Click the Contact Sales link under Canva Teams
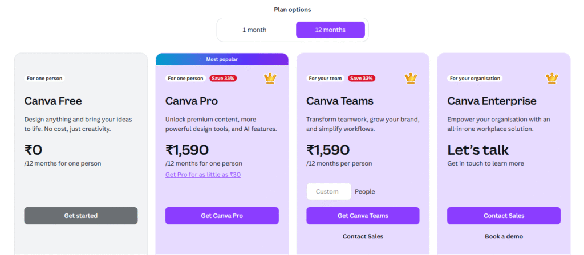Viewport: 584px width, 255px height. pos(363,236)
